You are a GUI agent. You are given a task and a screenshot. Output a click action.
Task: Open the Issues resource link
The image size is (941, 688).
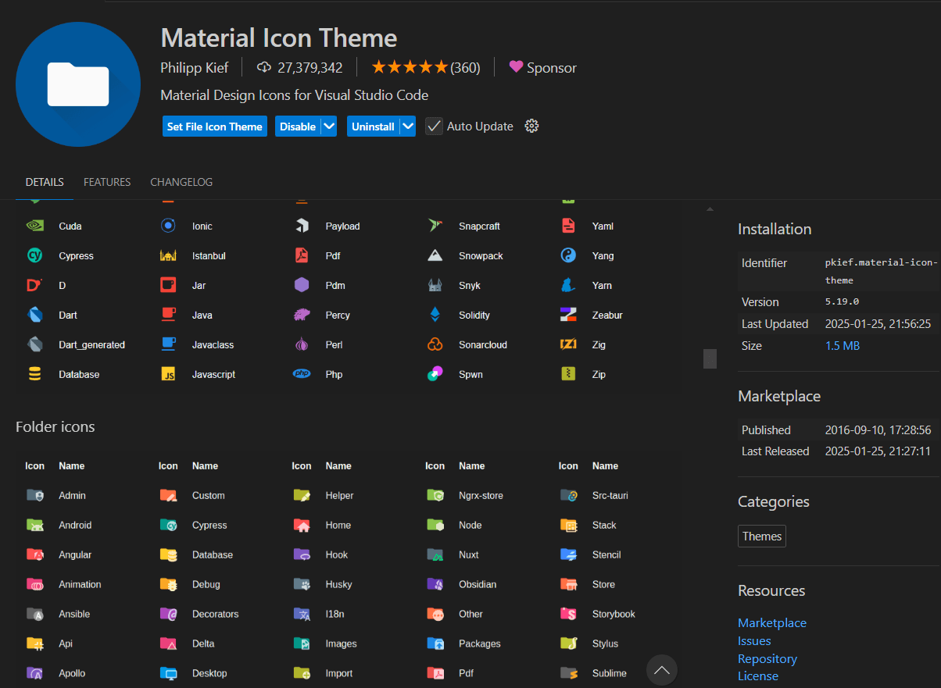tap(754, 640)
